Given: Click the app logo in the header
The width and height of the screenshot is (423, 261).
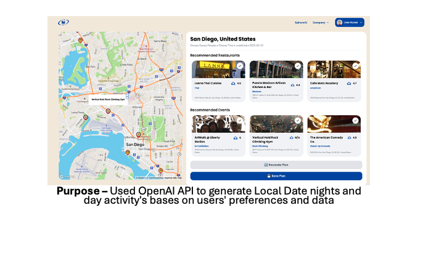Looking at the screenshot, I should (64, 23).
